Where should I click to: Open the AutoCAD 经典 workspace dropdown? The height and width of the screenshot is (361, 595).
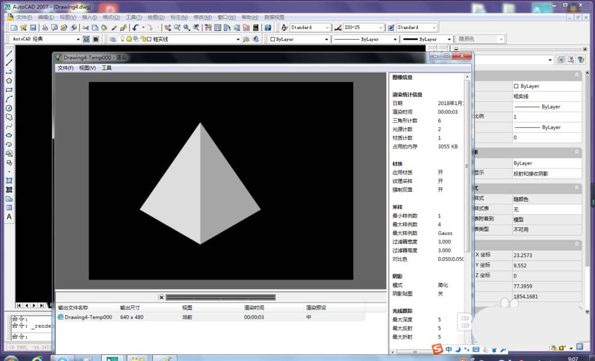click(x=77, y=39)
